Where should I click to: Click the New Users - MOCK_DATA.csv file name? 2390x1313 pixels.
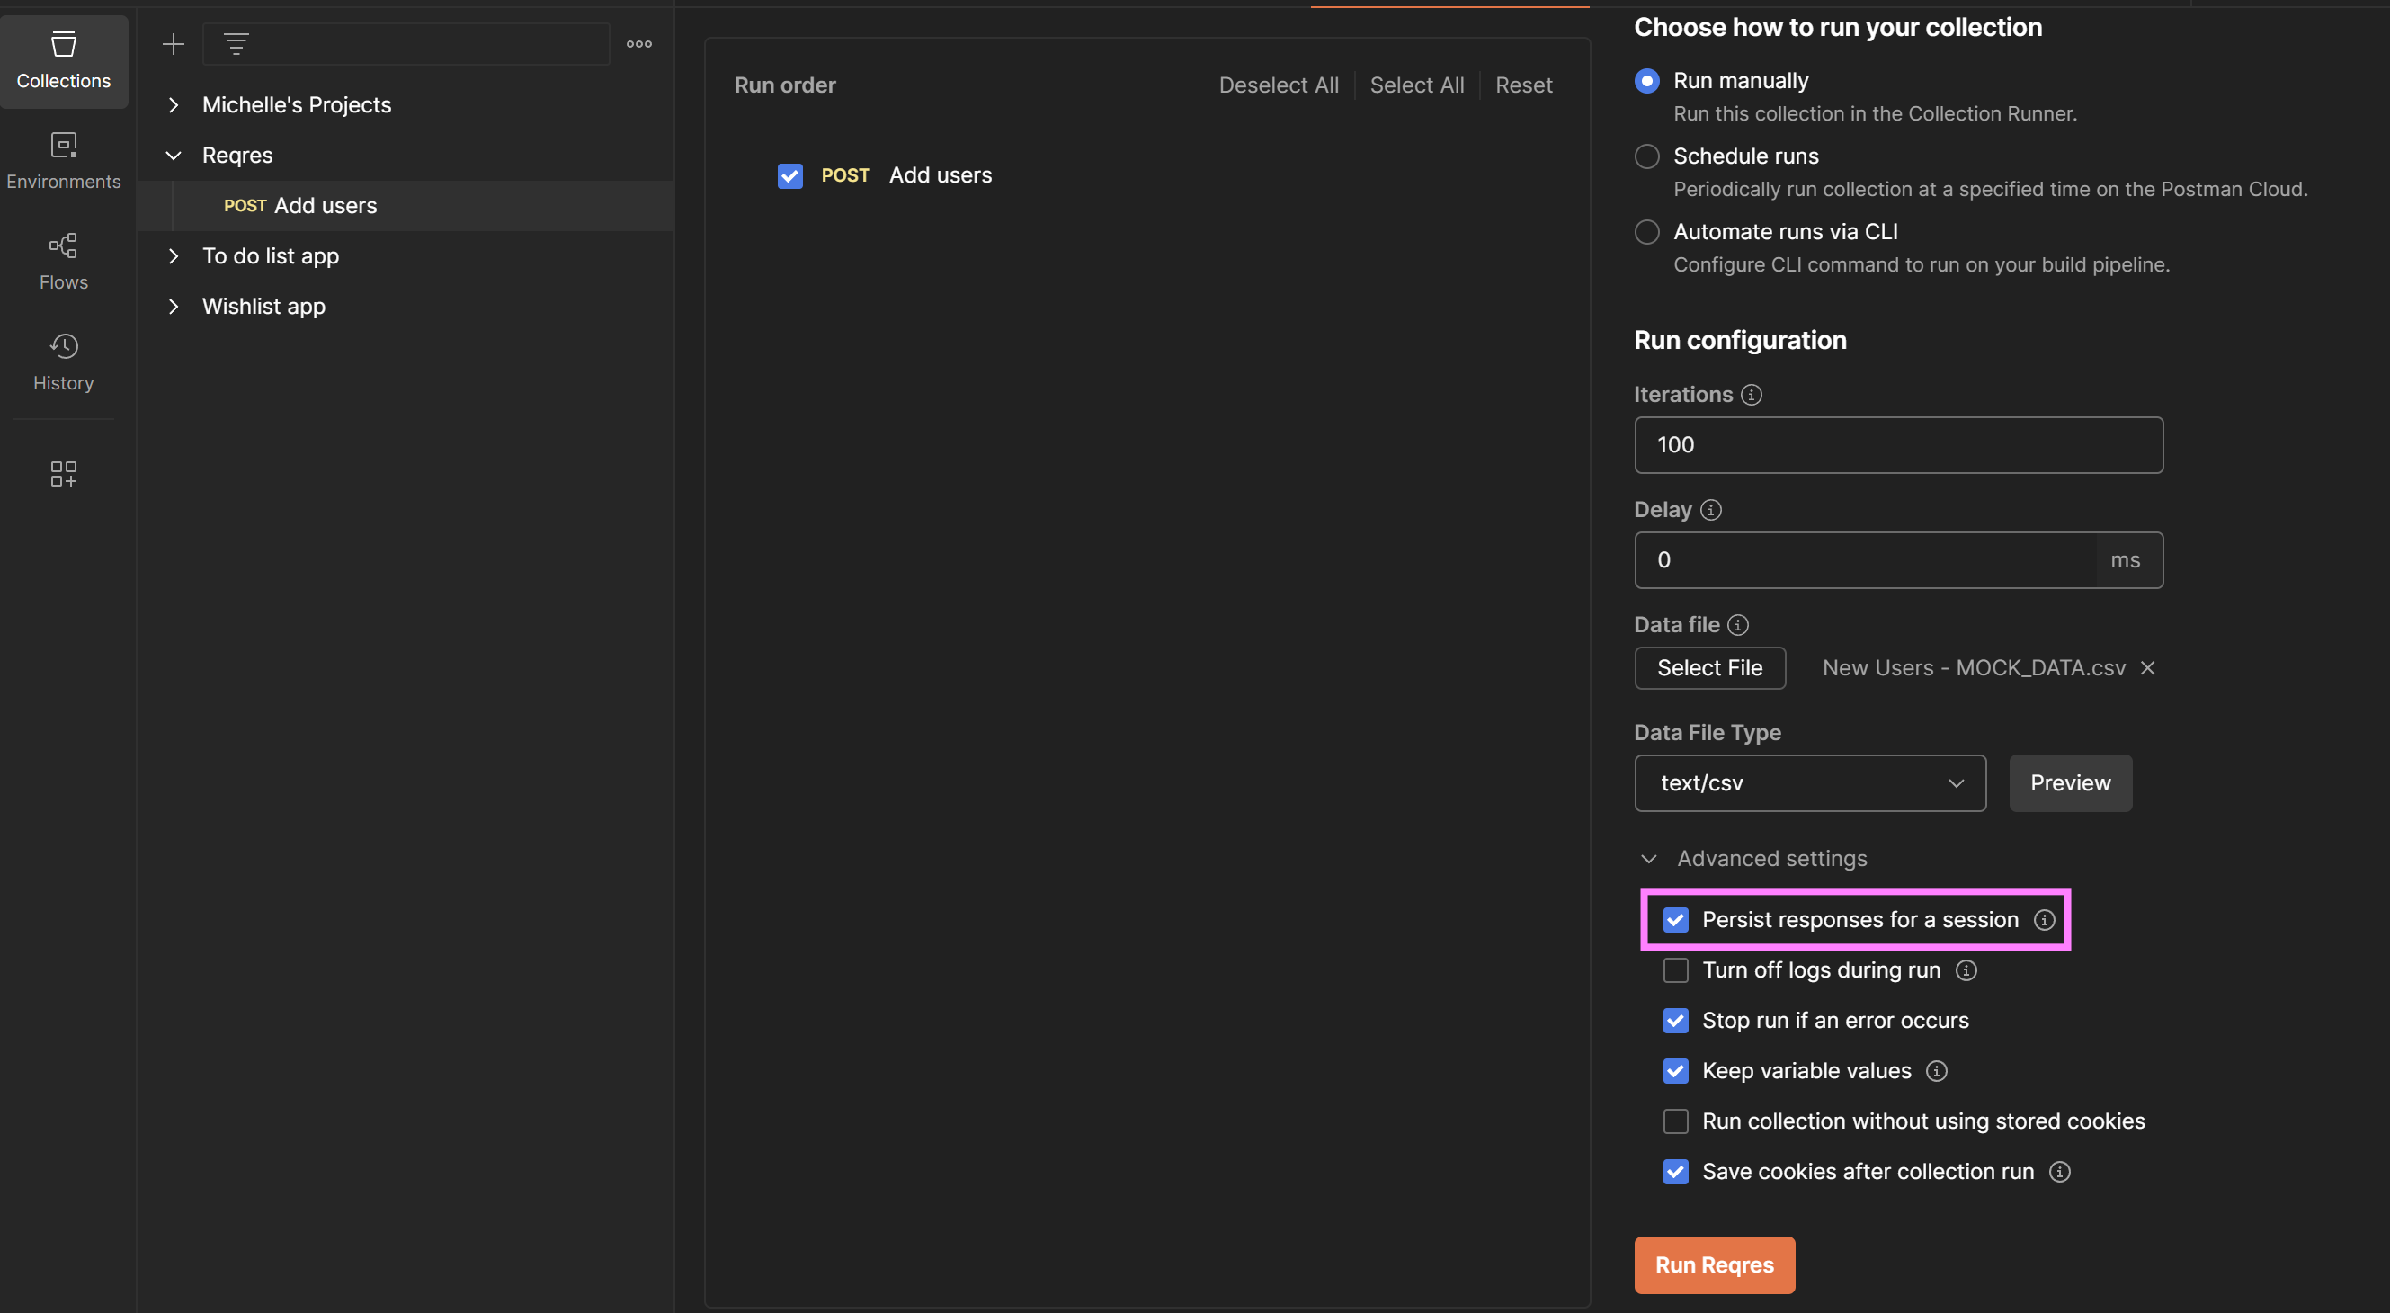click(x=1974, y=668)
